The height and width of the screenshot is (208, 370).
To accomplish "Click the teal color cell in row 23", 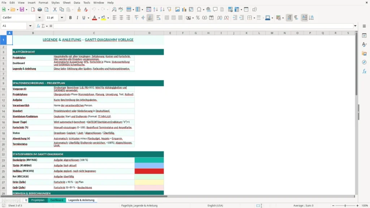I will click(149, 160).
